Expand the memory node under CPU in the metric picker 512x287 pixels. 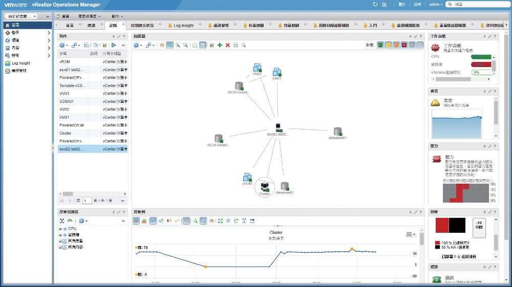60,235
